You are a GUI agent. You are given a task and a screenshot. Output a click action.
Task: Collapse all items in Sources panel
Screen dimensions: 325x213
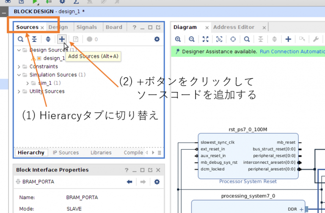(x=34, y=39)
